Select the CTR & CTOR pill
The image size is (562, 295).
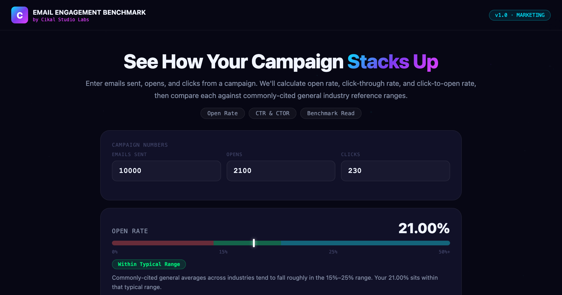pos(273,113)
